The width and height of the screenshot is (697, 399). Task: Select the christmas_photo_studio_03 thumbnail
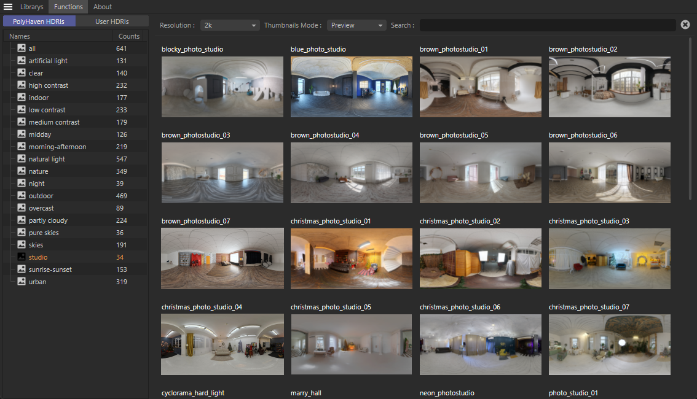click(x=610, y=258)
